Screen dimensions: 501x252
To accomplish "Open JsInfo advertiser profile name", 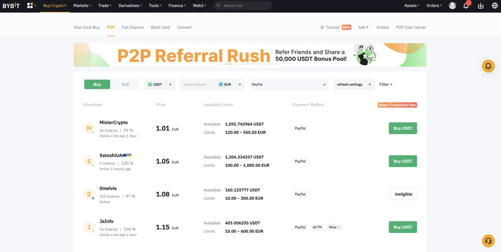I will point(107,221).
